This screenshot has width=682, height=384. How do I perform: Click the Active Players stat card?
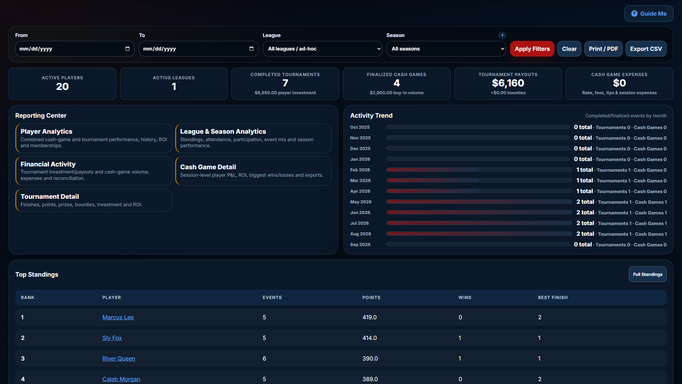(63, 84)
